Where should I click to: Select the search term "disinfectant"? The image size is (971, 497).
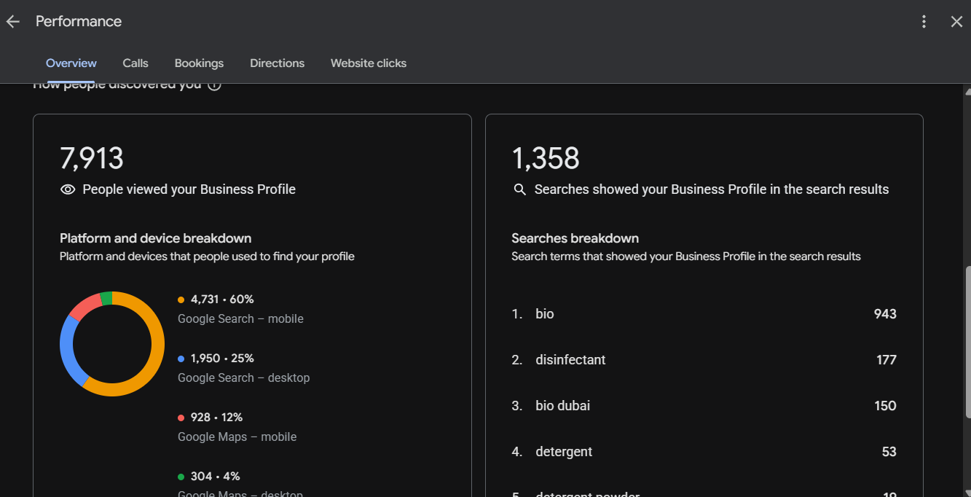[570, 360]
